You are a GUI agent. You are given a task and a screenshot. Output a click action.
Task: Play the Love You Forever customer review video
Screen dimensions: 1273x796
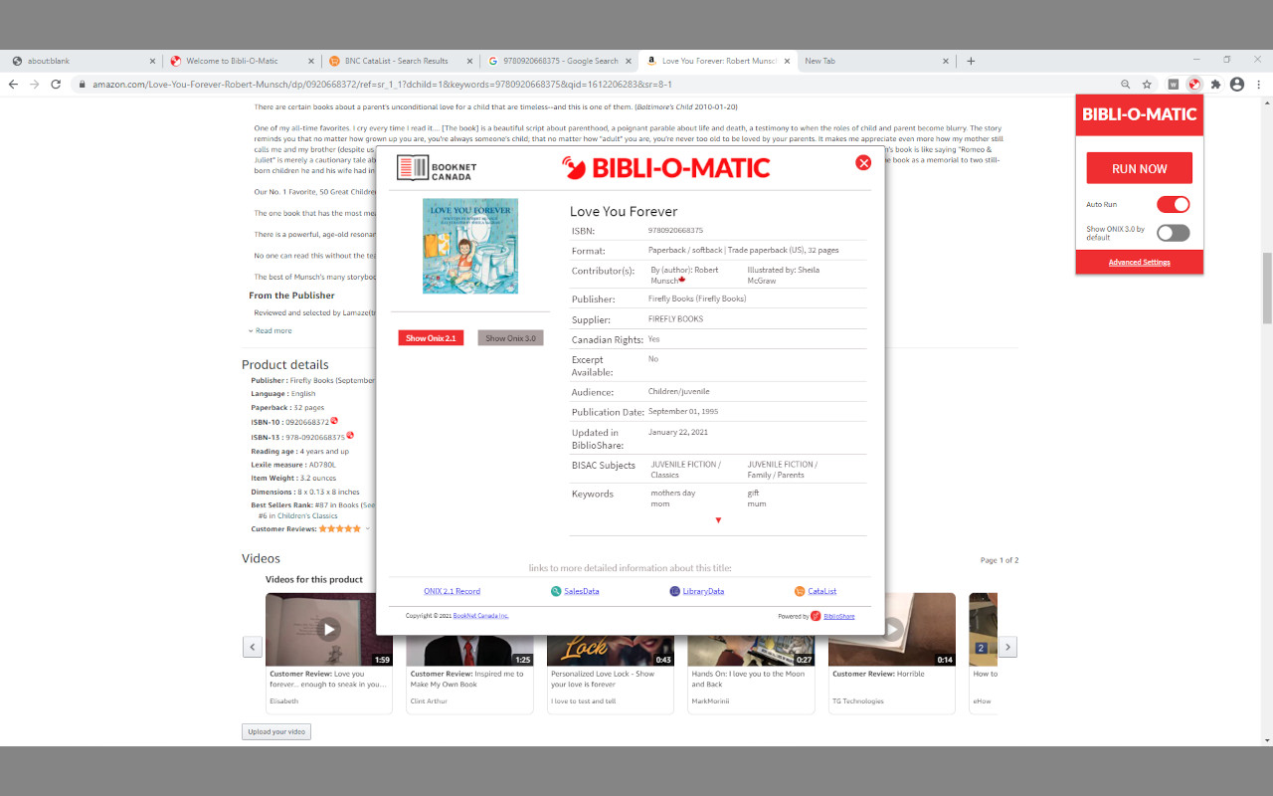point(328,628)
